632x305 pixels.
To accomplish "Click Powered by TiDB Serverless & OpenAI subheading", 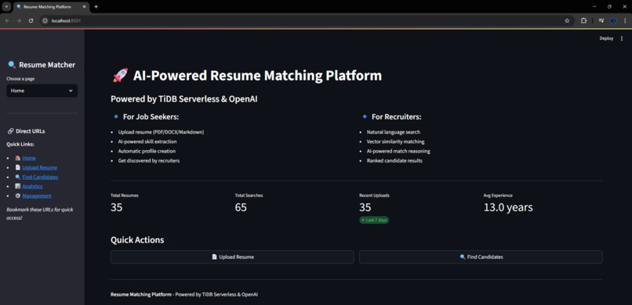I will pos(184,99).
